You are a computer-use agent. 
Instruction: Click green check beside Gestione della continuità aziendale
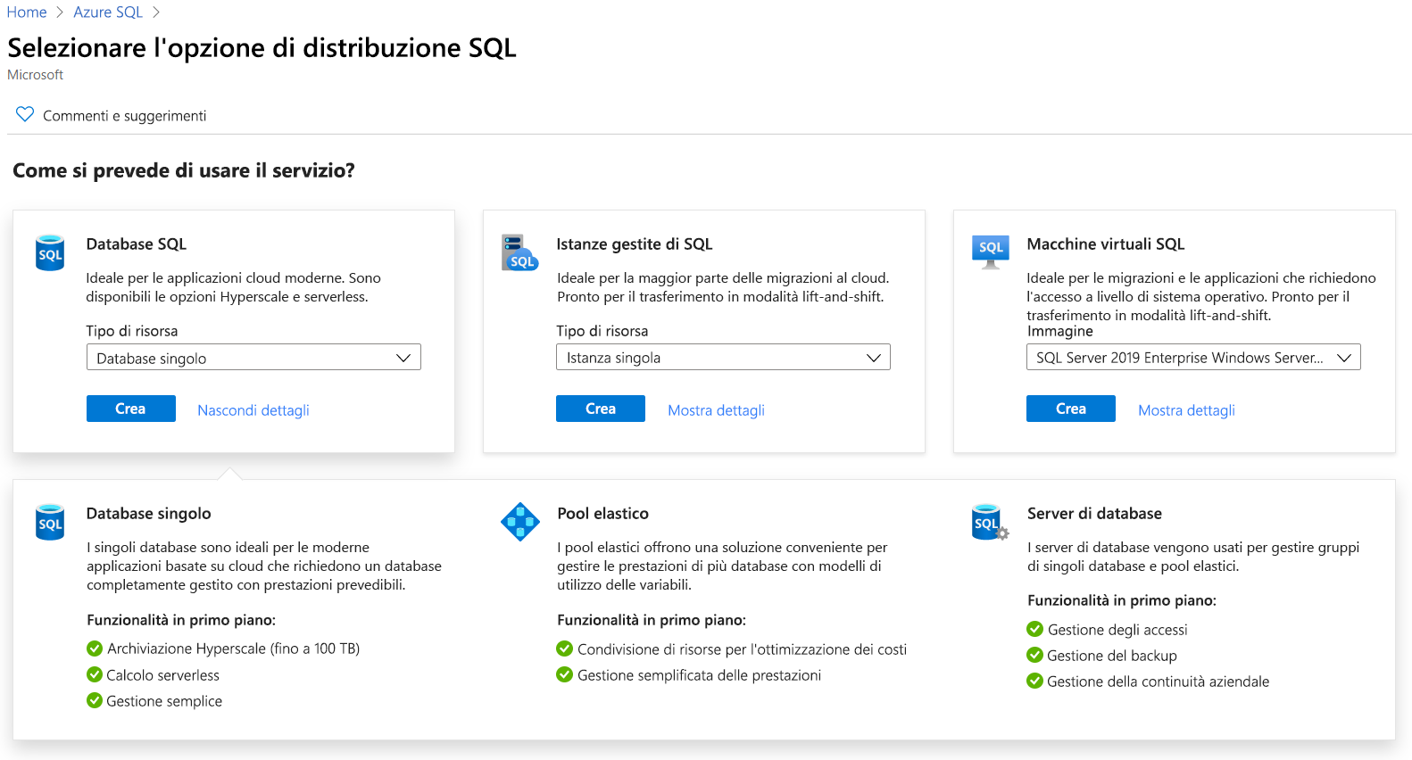point(1035,681)
